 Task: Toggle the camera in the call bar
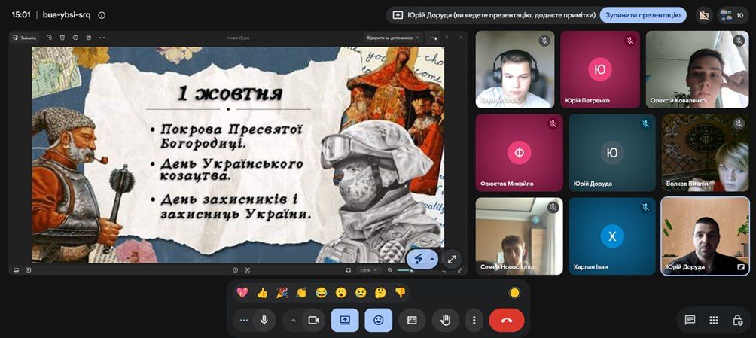313,320
